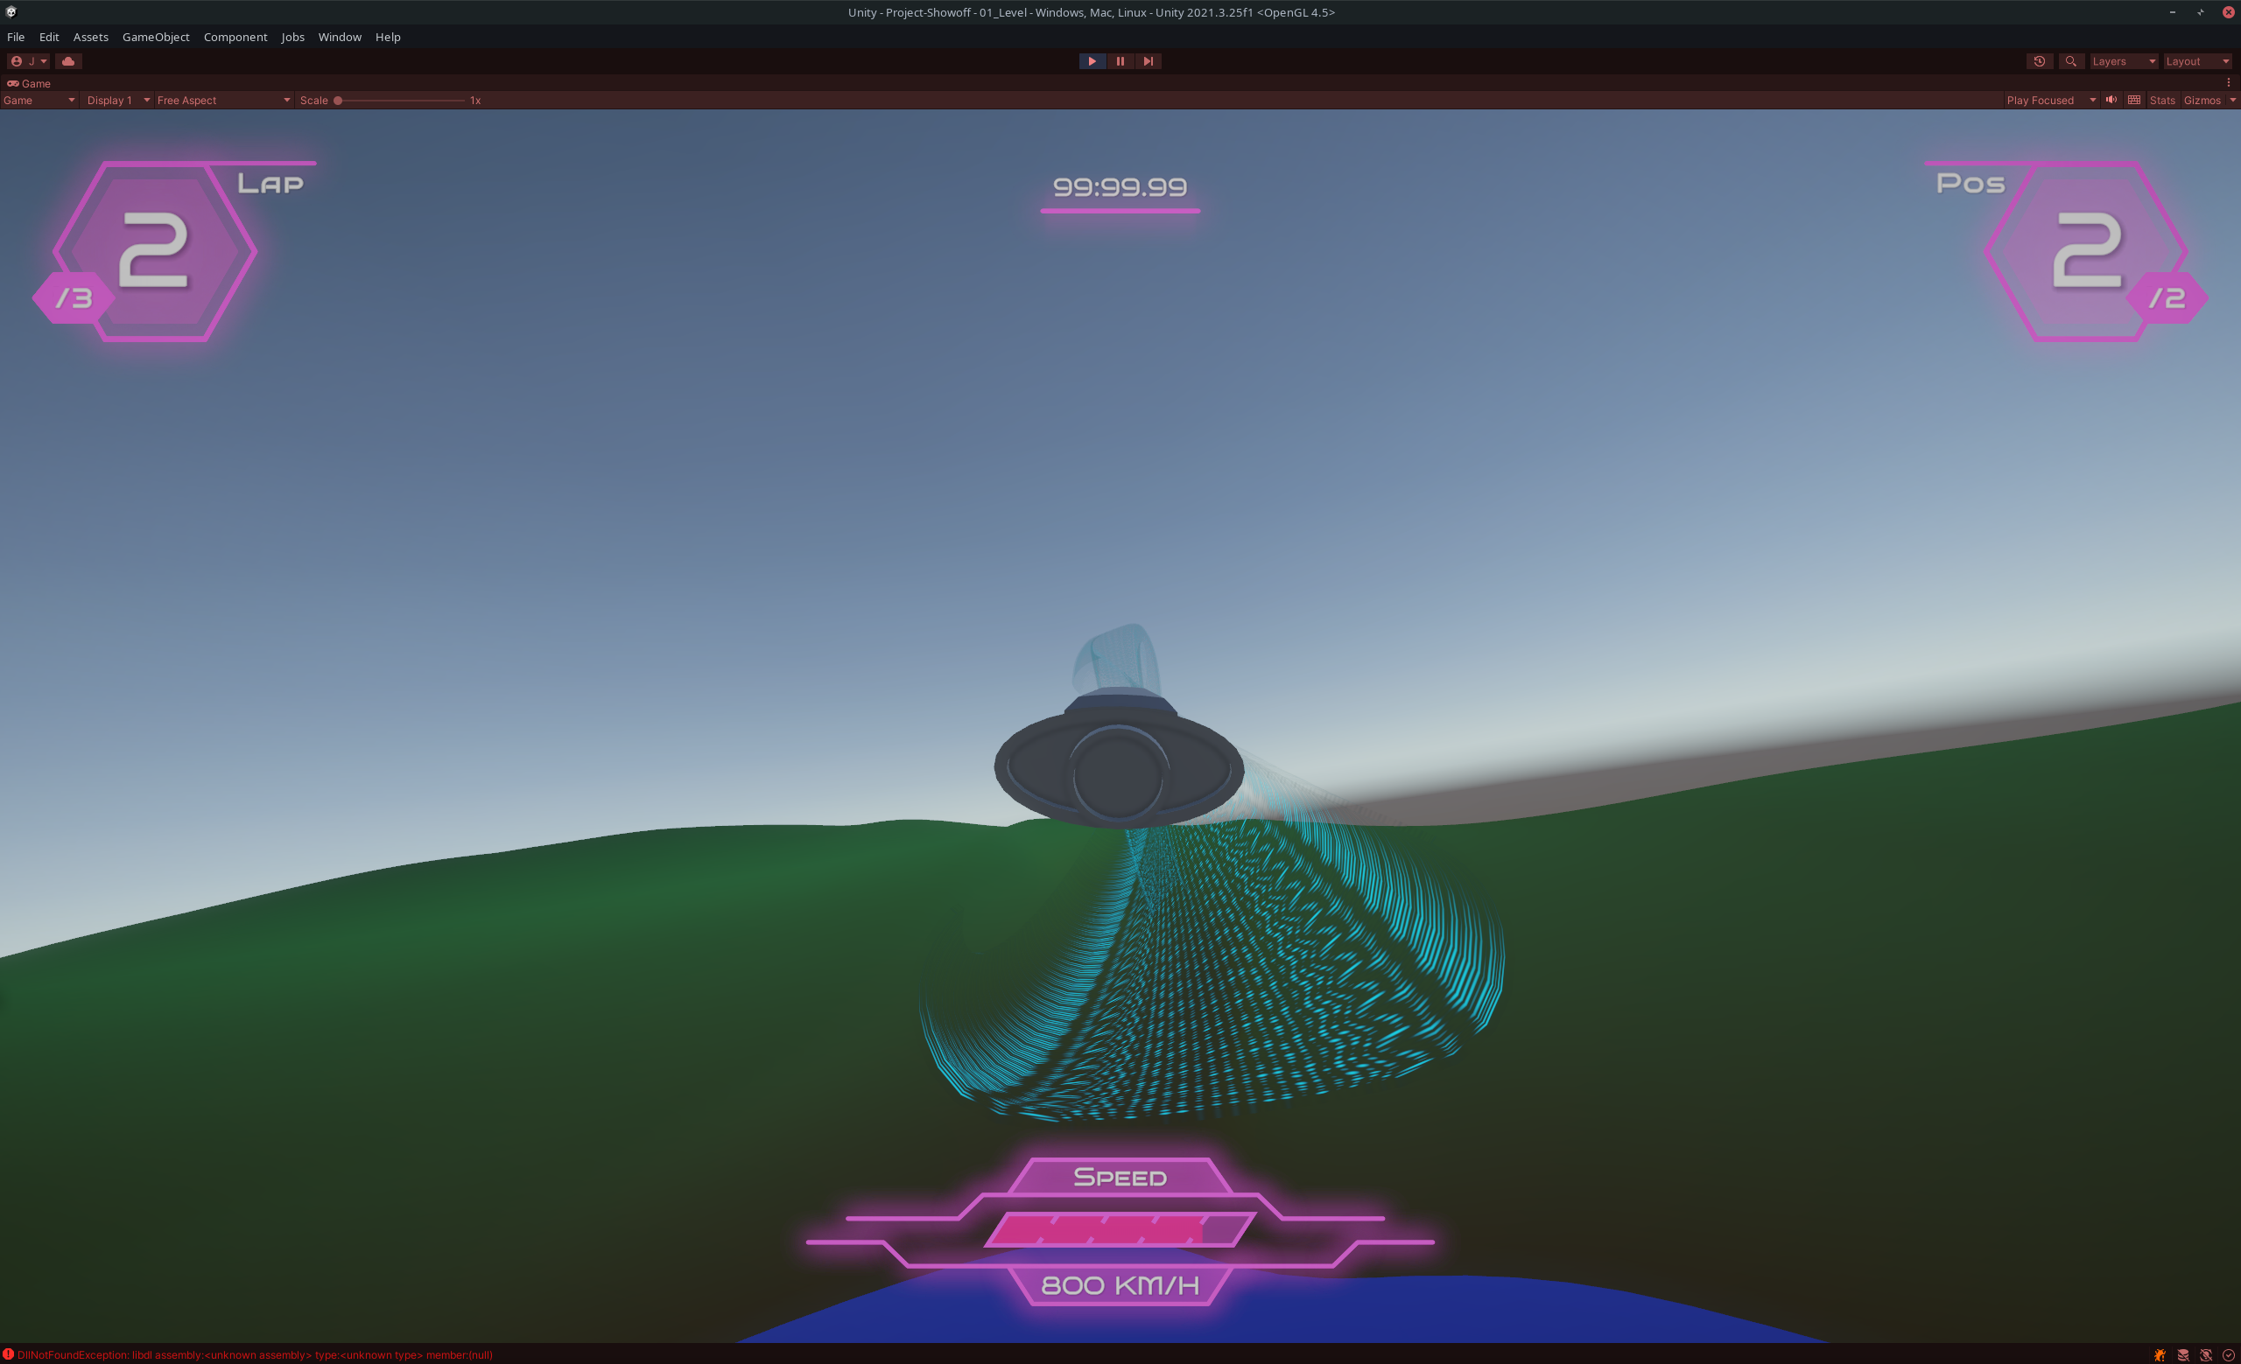The width and height of the screenshot is (2241, 1364).
Task: Click the Scale slider handle
Action: (x=337, y=100)
